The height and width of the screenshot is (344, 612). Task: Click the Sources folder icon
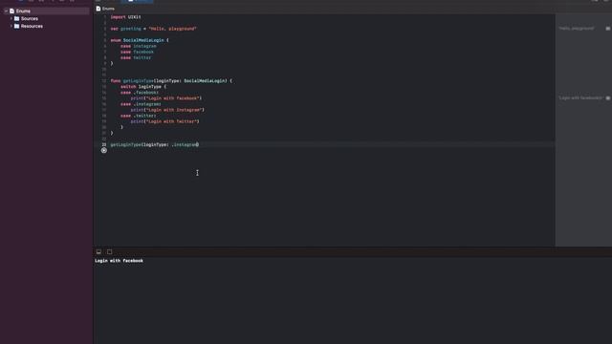(17, 19)
